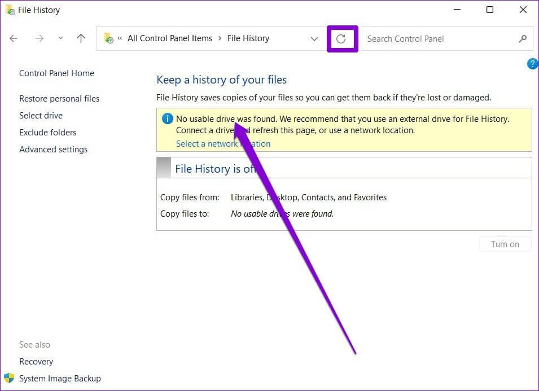This screenshot has height=391, width=539.
Task: Click the search magnifier icon
Action: [523, 38]
